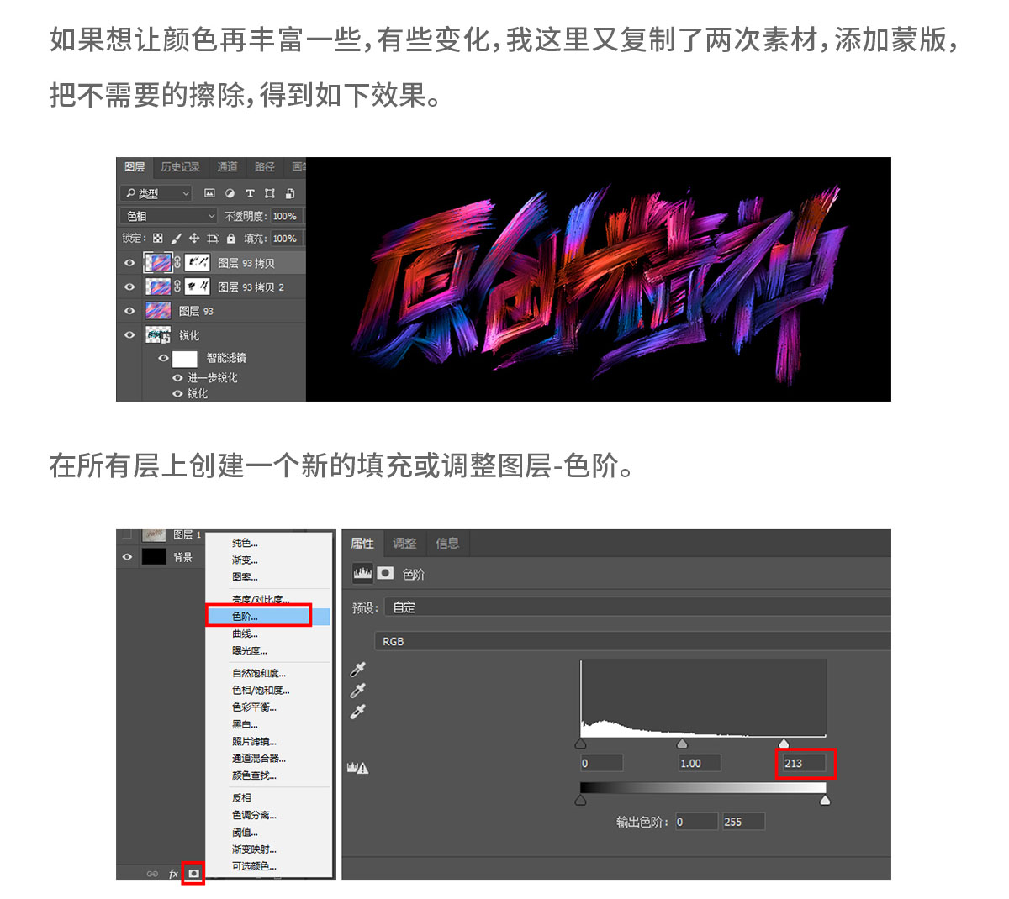
Task: Switch to the 路径 tab
Action: tap(265, 167)
